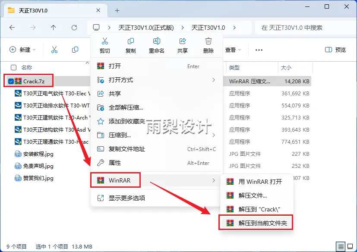357x252 pixels.
Task: Select 免责声明.jpg file
Action: 34,166
